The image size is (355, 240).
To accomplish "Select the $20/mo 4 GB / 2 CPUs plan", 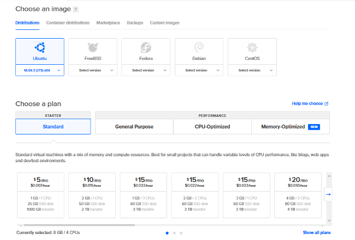I will 298,195.
